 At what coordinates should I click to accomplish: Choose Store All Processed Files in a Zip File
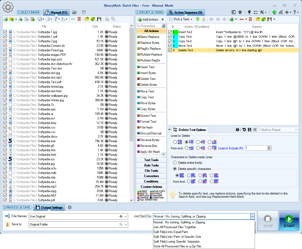[177, 246]
